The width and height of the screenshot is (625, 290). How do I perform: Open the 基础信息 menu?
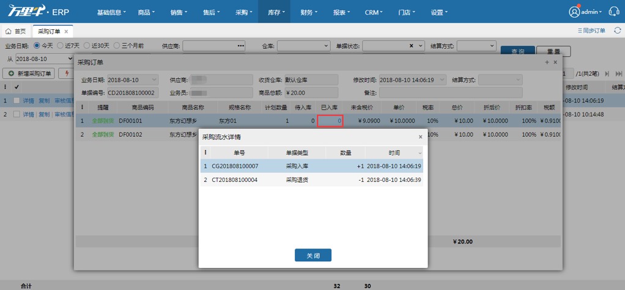[111, 12]
